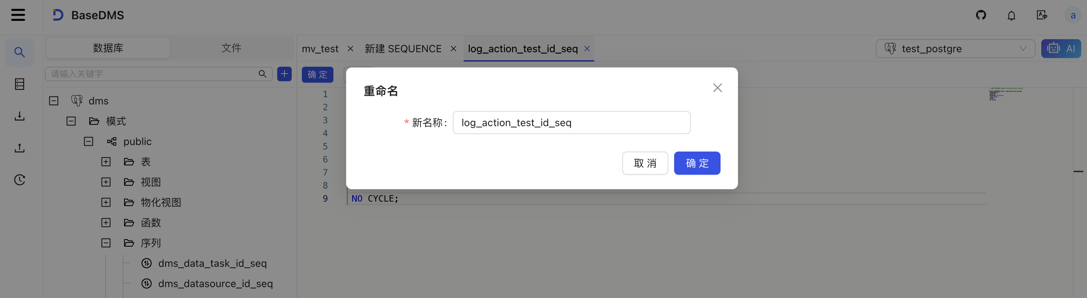Click sequence icon of dms_data_task_id_seq
This screenshot has height=298, width=1087.
pos(147,263)
